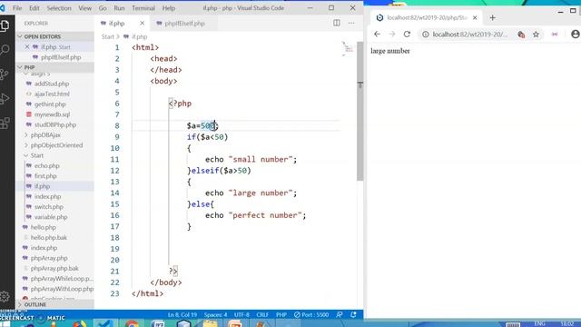Click the browser Forward arrow
Viewport: 581px width, 327px height.
[391, 35]
